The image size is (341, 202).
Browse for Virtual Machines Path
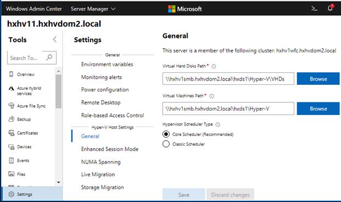coord(318,108)
